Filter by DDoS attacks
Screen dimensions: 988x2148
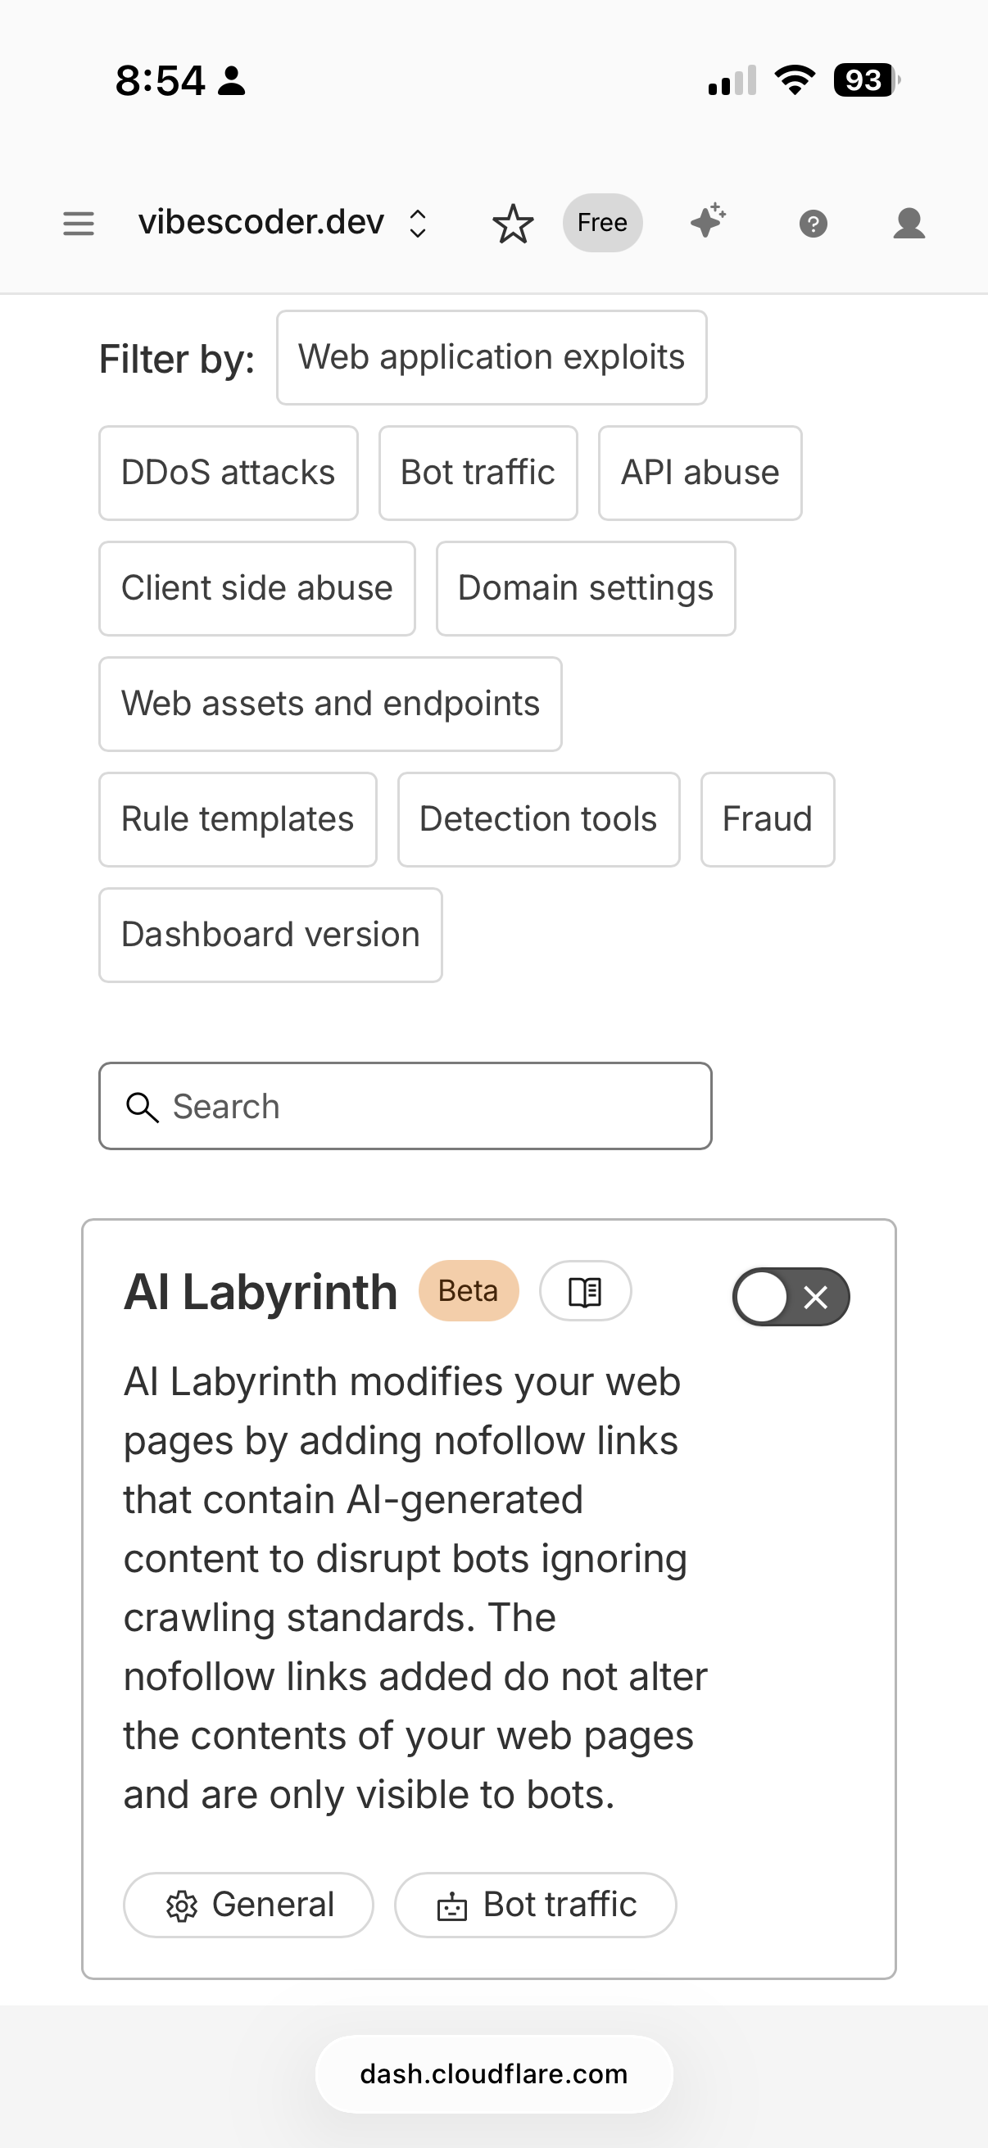pos(229,473)
